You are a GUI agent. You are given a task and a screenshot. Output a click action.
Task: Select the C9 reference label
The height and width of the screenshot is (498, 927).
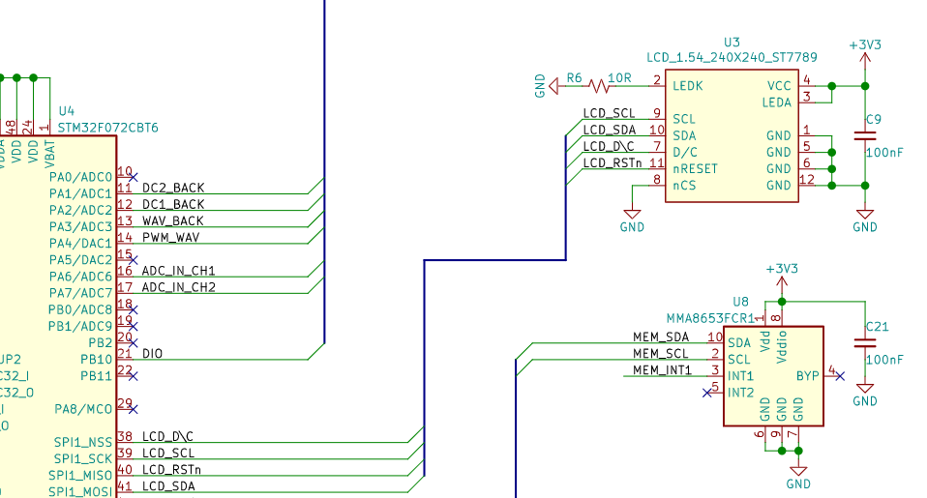click(874, 119)
